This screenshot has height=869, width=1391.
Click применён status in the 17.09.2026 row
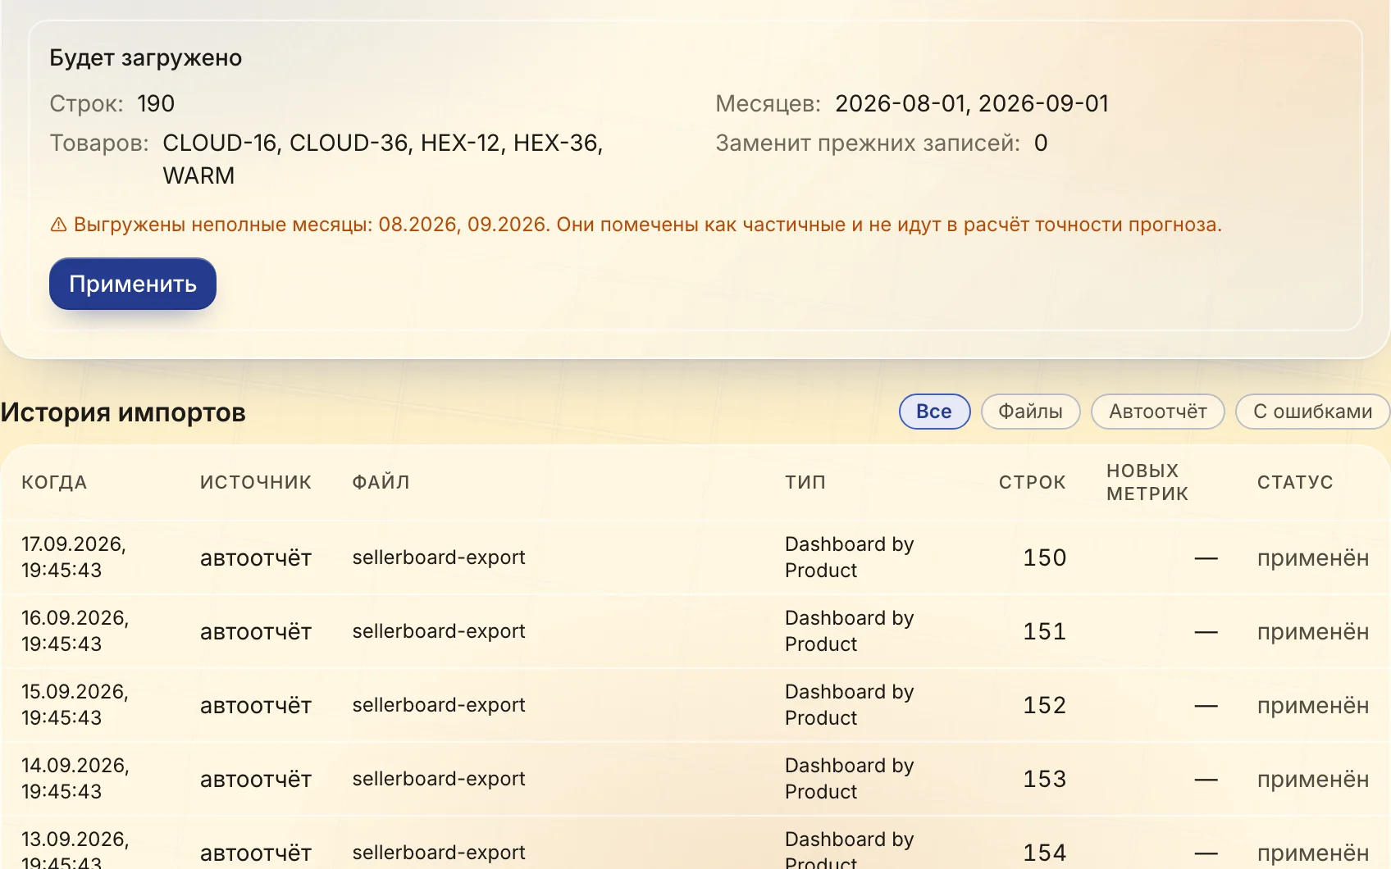point(1313,558)
